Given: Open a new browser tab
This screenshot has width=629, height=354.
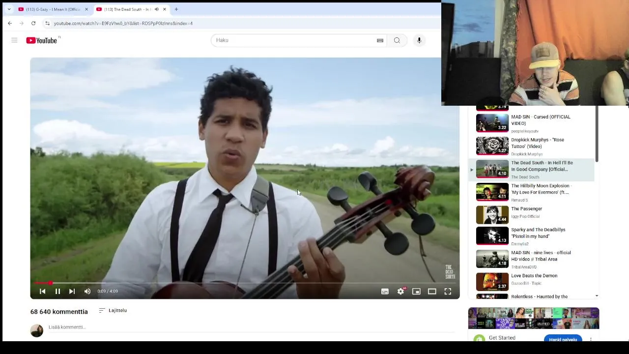Looking at the screenshot, I should click(176, 9).
